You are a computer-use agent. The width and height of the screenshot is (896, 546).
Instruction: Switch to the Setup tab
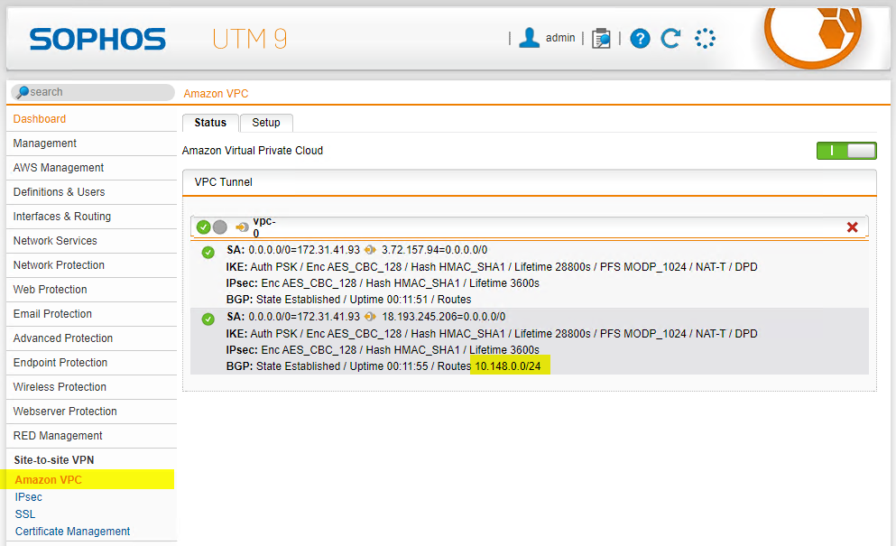point(266,123)
